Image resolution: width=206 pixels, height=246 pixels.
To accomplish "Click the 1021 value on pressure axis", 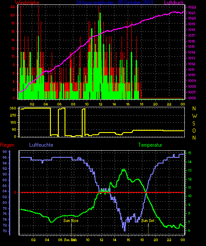I will pyautogui.click(x=192, y=13).
